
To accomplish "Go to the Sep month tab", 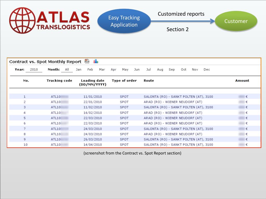I will [172, 69].
